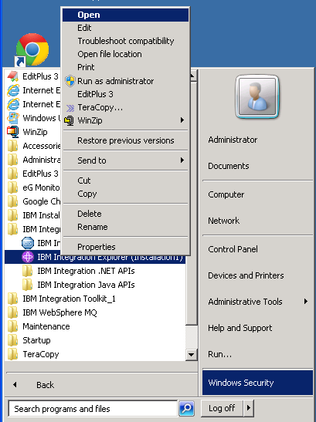
Task: Click the TeraCopy icon in the context menu
Action: coord(70,108)
